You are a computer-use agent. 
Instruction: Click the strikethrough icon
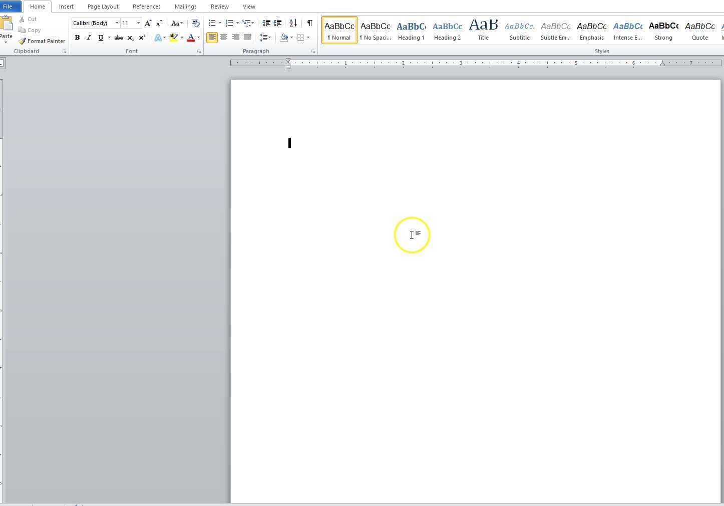coord(118,37)
